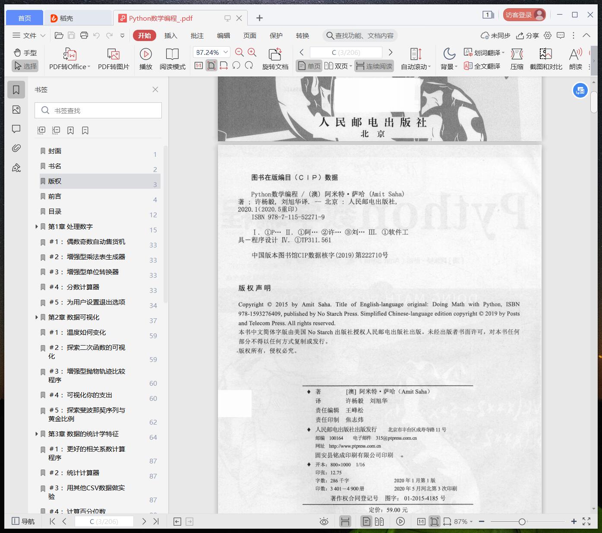Expand 第3章 数据的统计学特征 bookmark
The image size is (602, 533).
click(37, 434)
